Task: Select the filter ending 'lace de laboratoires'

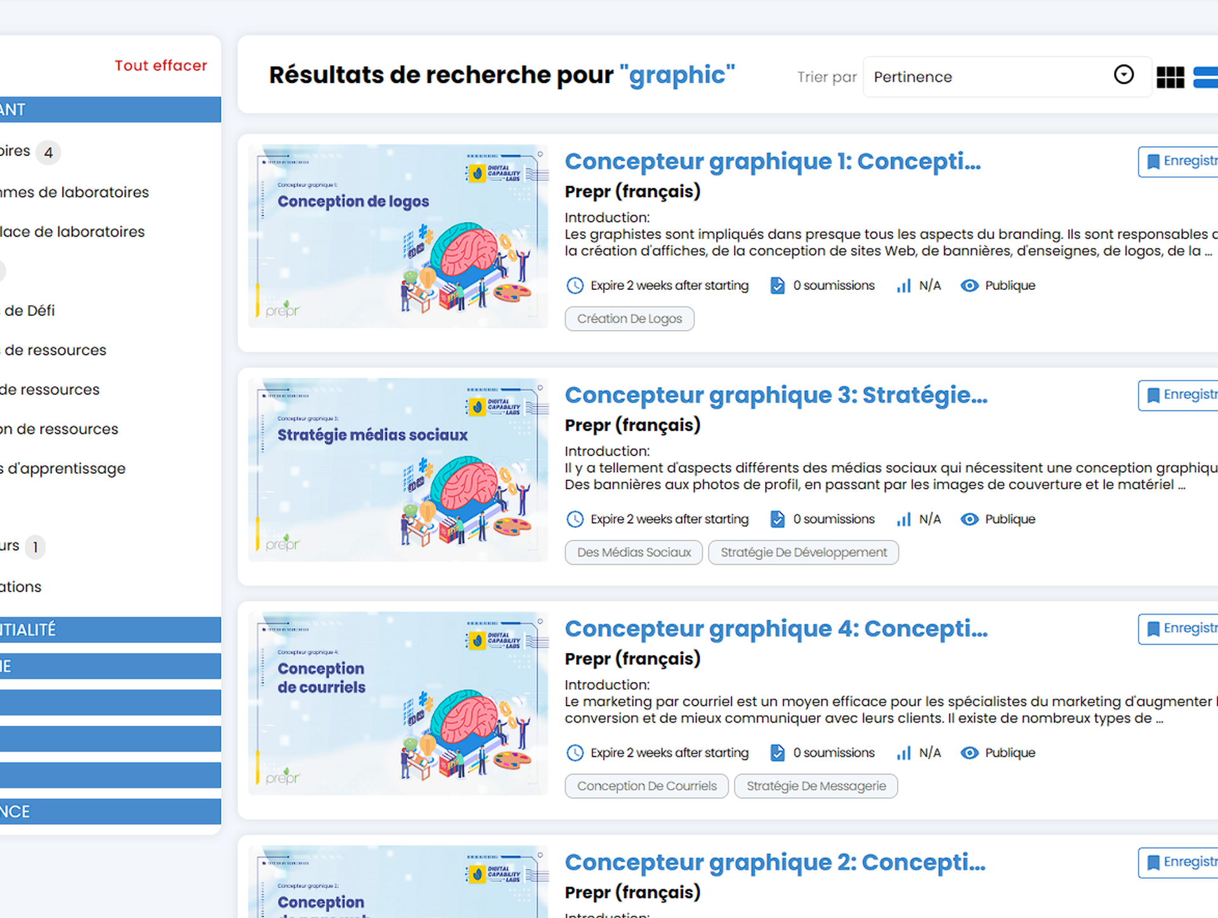Action: [x=72, y=232]
